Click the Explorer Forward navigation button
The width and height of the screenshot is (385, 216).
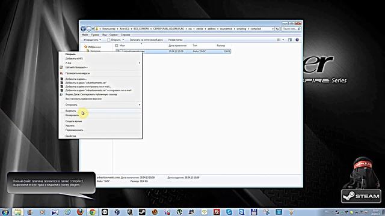point(89,29)
